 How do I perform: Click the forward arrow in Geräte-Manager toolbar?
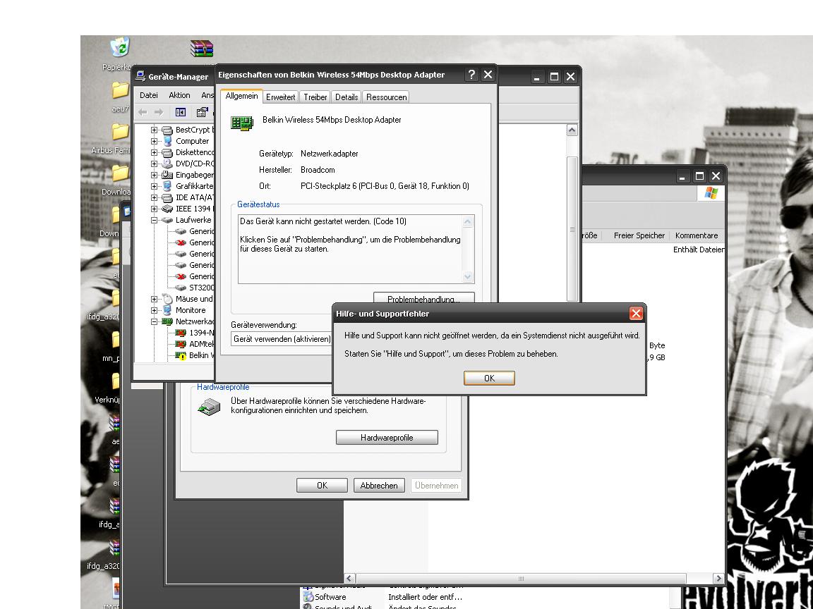[159, 112]
